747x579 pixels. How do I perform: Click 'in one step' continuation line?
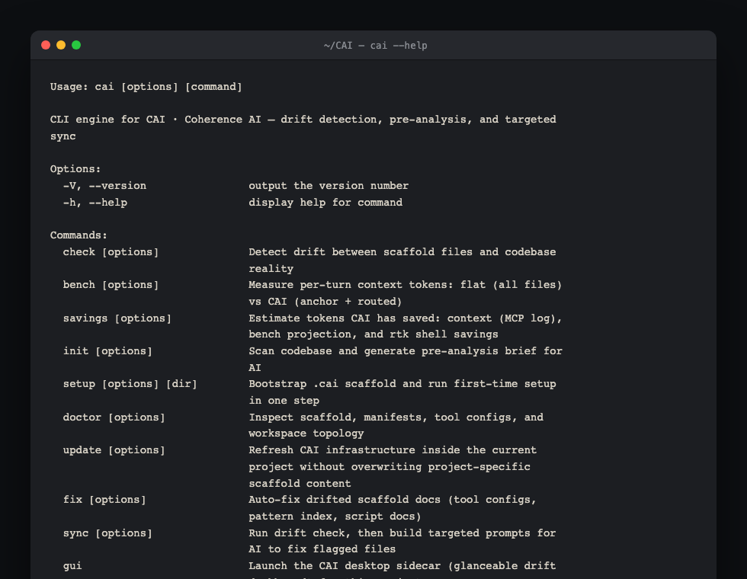[x=284, y=401]
